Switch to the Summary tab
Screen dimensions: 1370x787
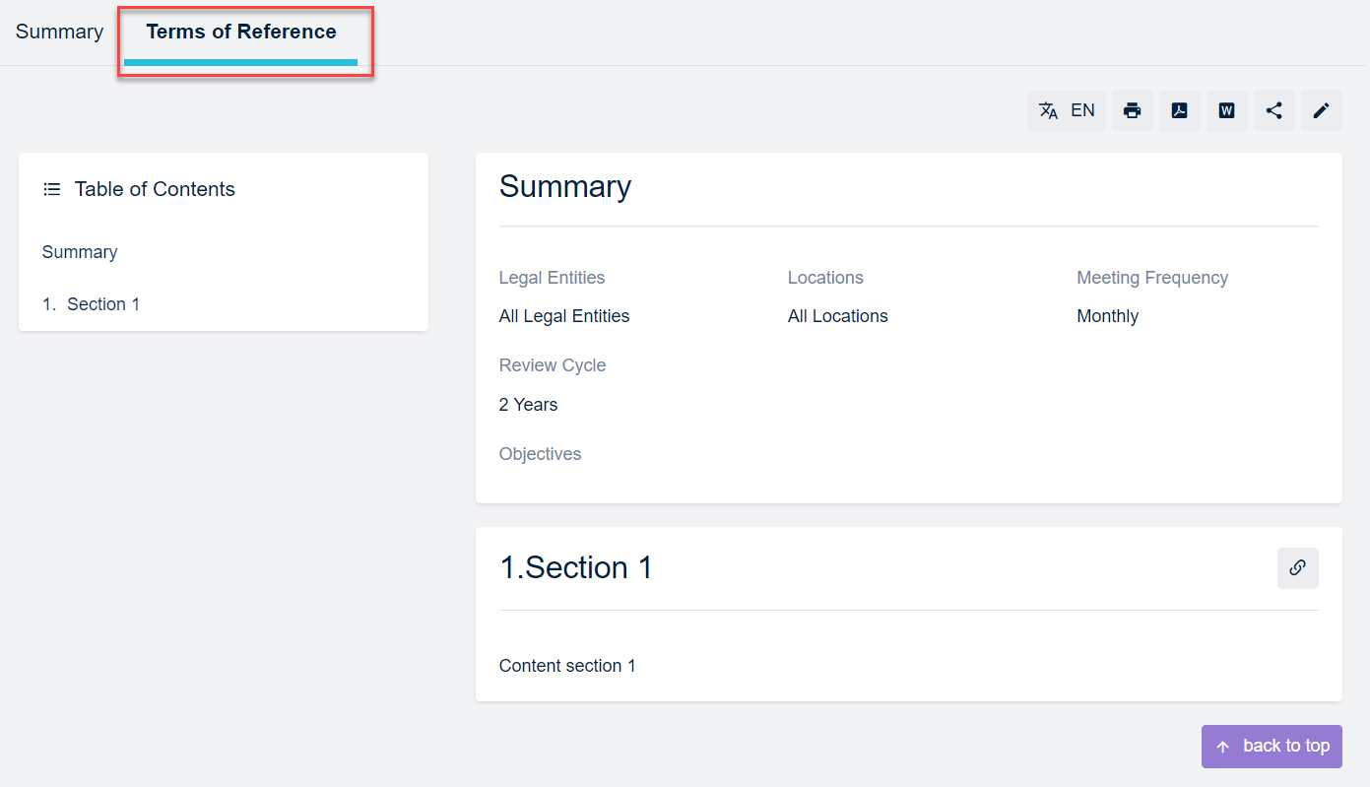[59, 32]
